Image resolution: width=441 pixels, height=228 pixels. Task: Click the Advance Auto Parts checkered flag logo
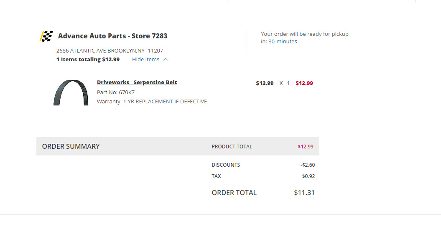pyautogui.click(x=46, y=36)
